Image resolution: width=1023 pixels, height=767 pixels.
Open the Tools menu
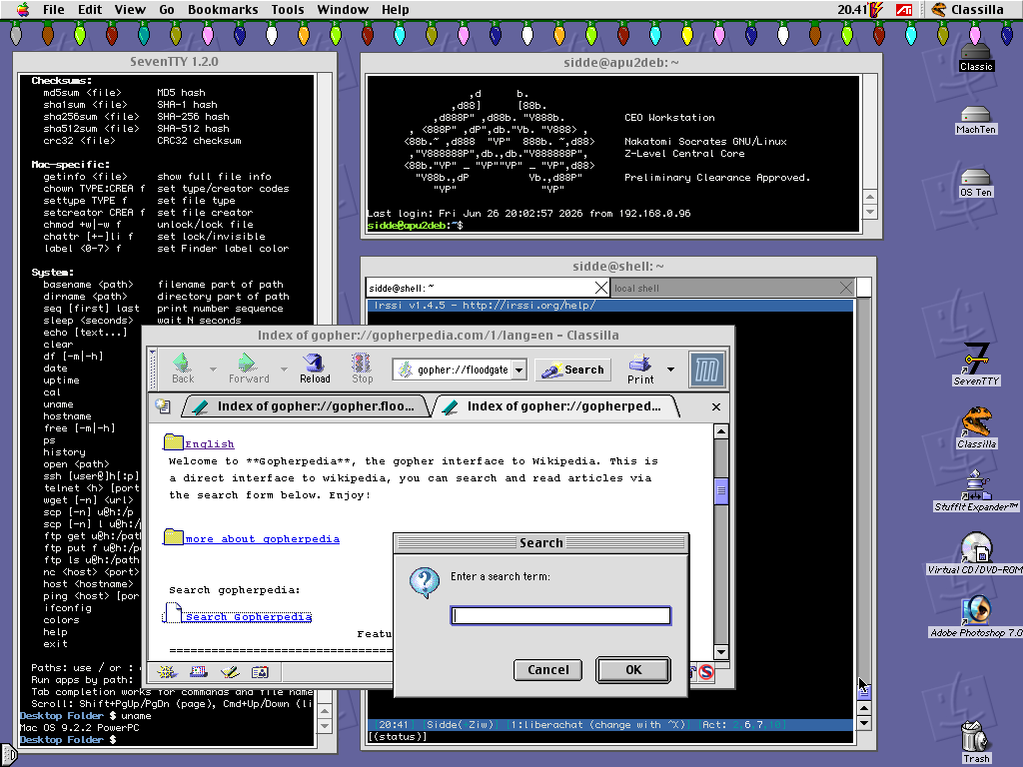[288, 9]
